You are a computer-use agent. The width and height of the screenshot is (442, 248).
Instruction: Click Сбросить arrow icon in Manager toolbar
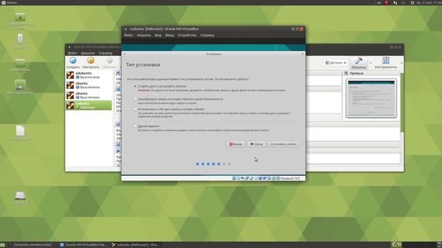[109, 61]
